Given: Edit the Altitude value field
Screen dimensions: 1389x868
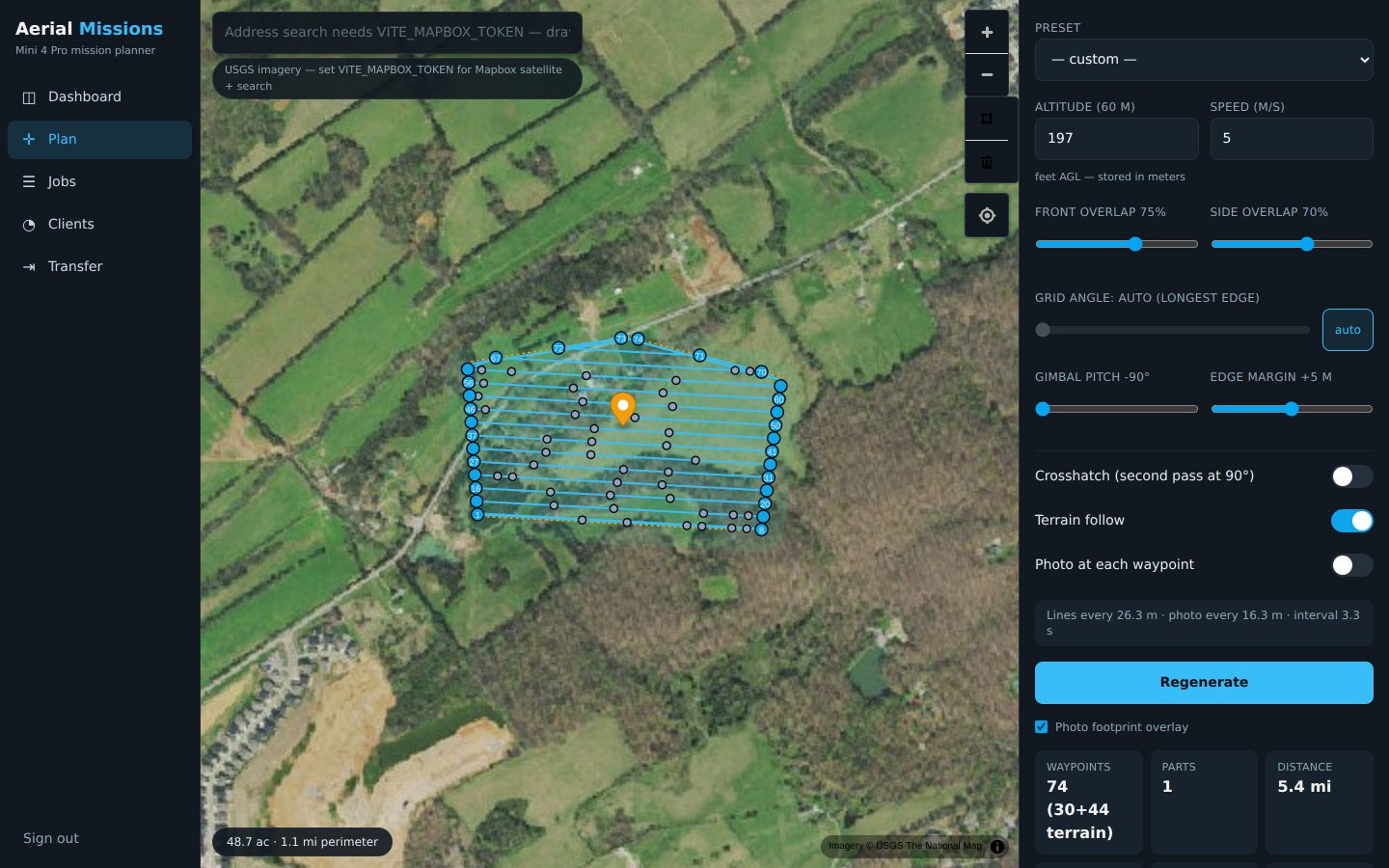Looking at the screenshot, I should click(x=1116, y=139).
